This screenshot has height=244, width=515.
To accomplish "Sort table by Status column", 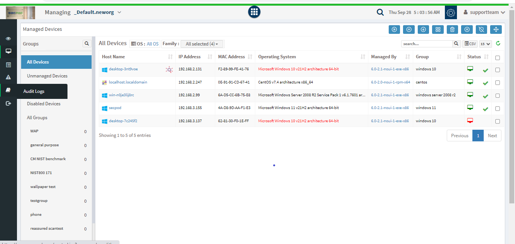I will [477, 57].
